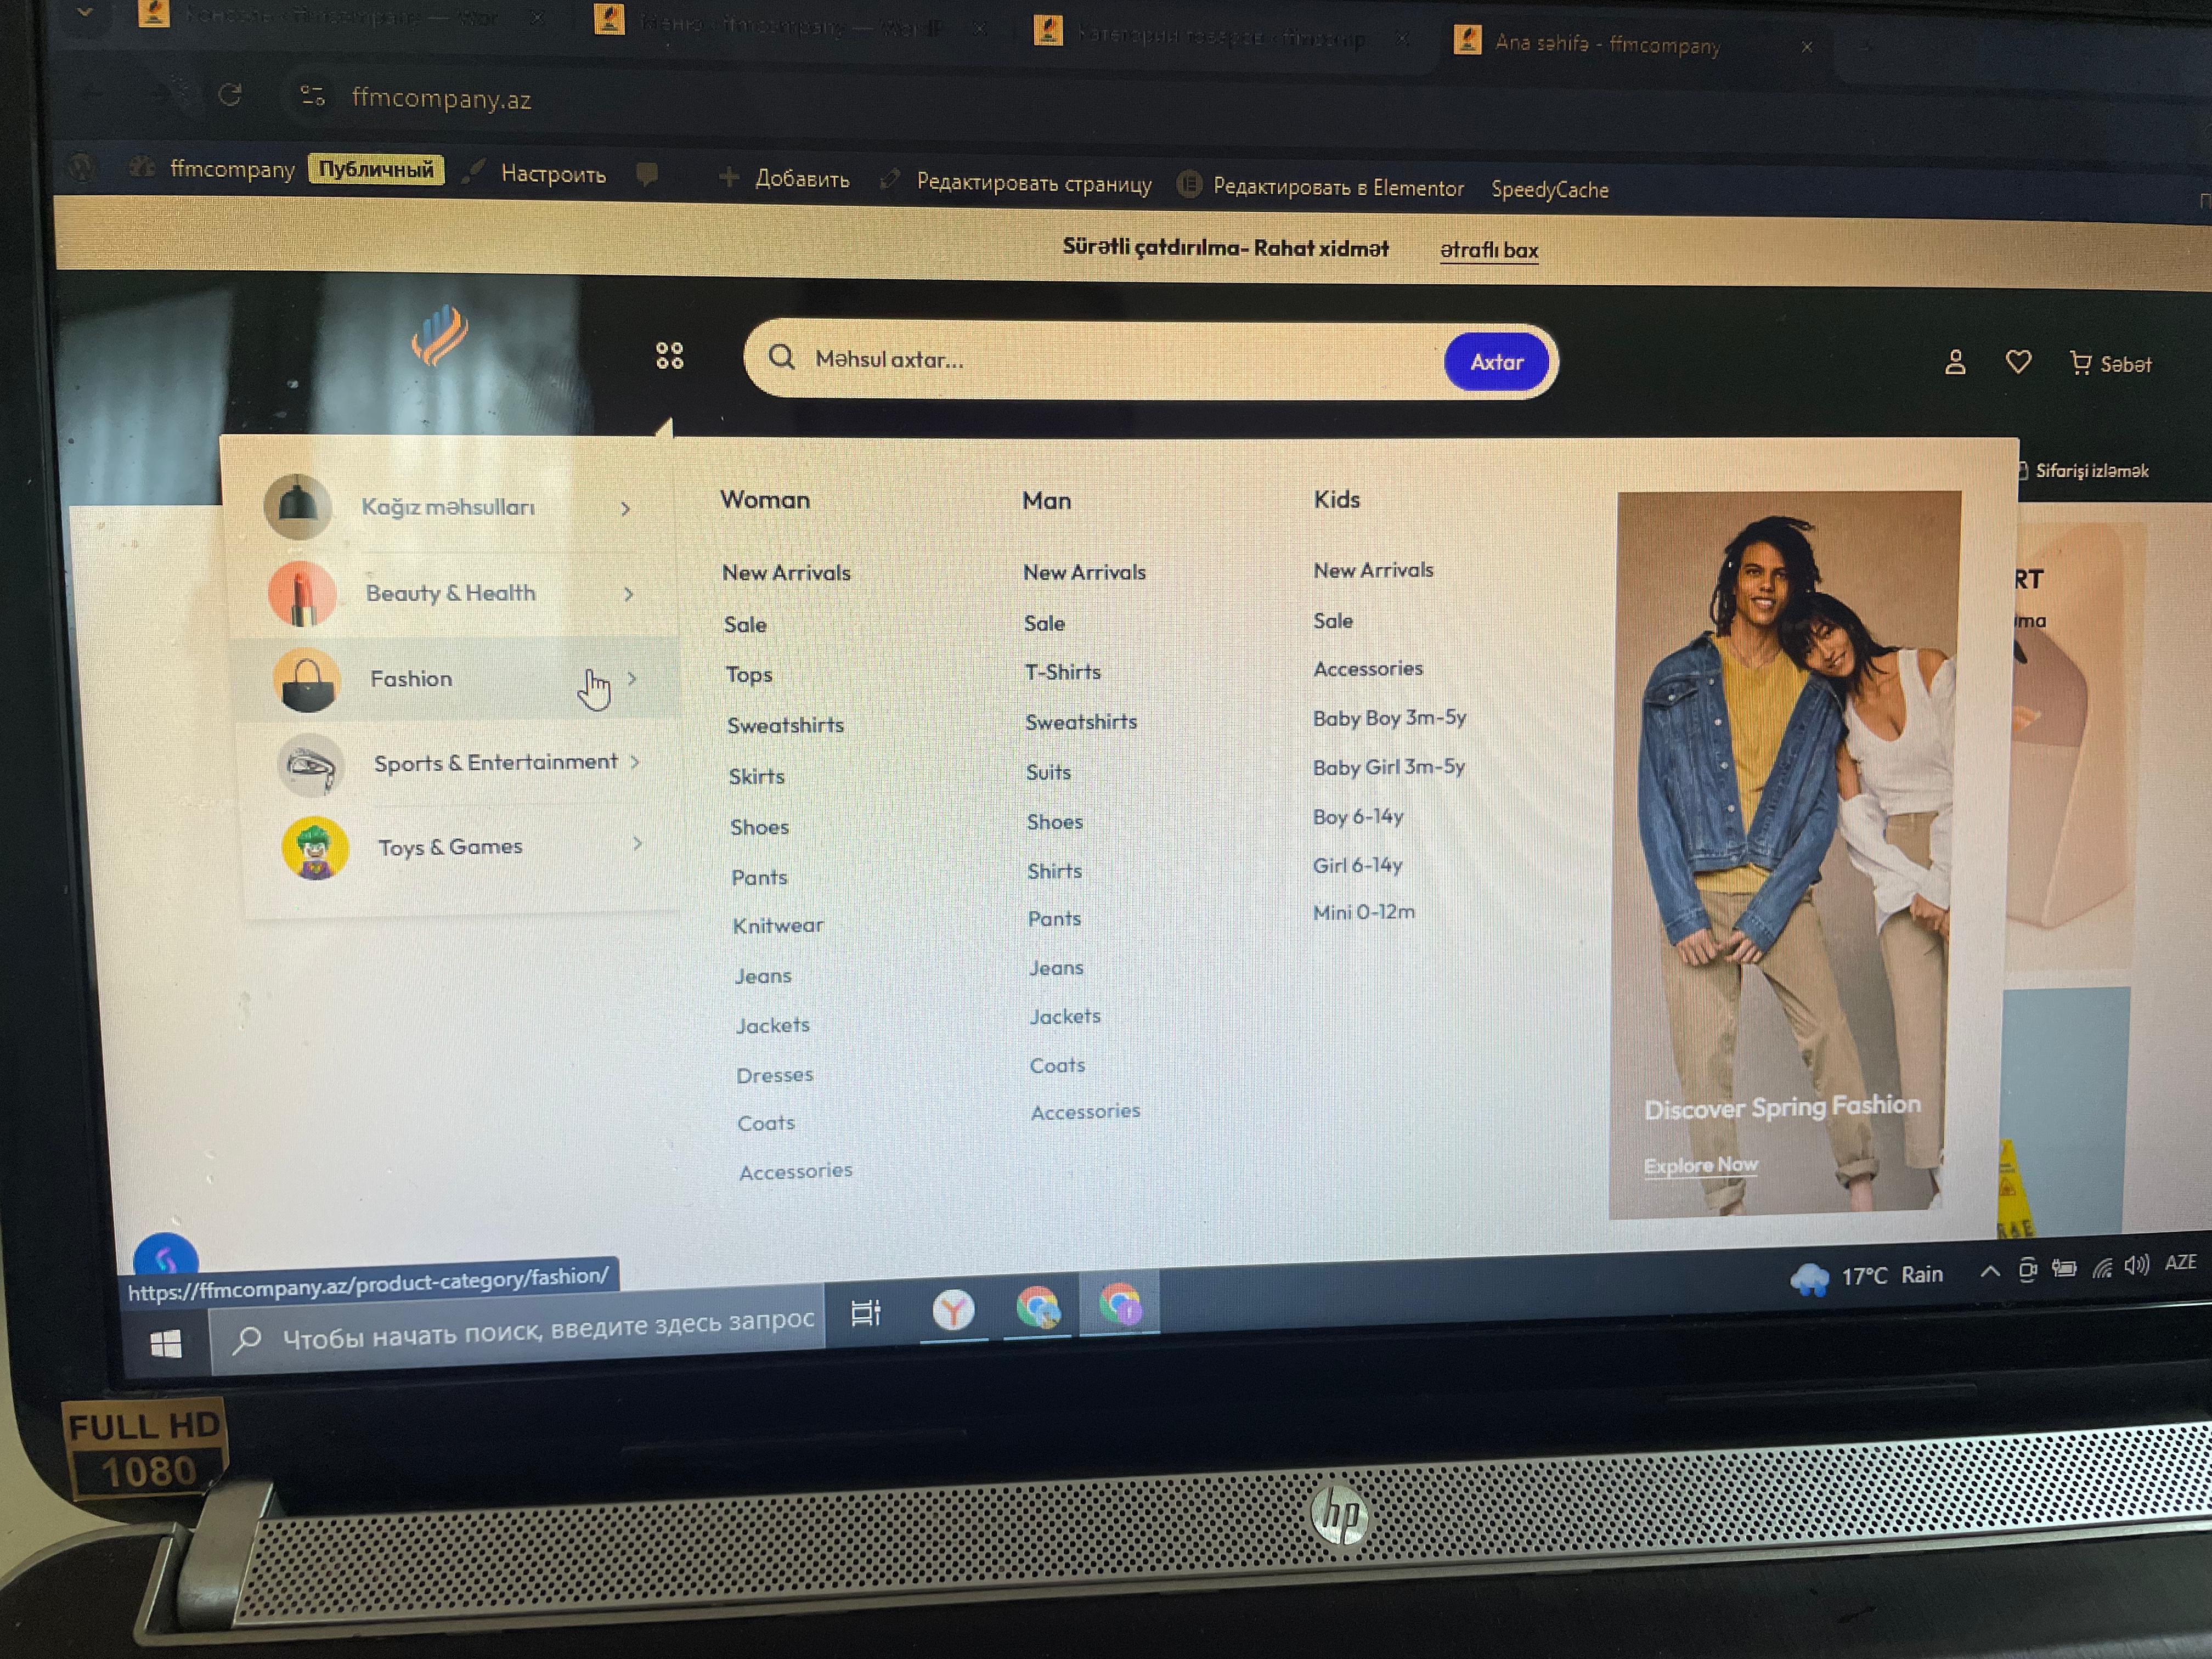Image resolution: width=2212 pixels, height=1659 pixels.
Task: Open the Woman column heading
Action: pos(765,499)
